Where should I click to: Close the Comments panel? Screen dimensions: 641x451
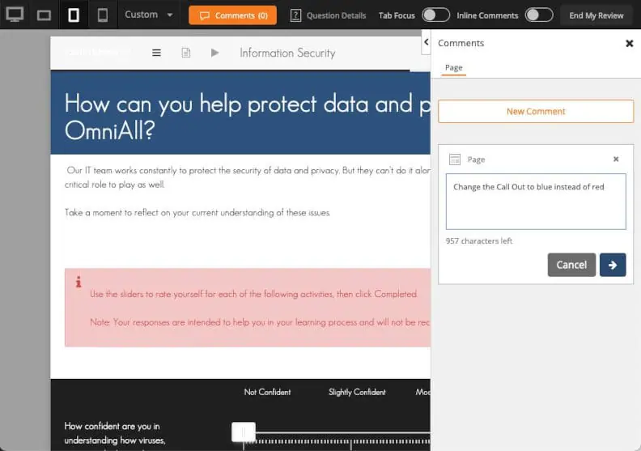click(629, 43)
